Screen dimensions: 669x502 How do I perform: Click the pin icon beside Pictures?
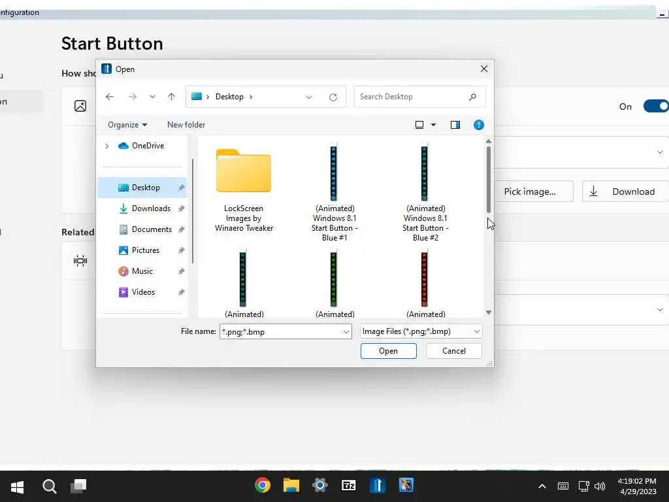click(182, 250)
